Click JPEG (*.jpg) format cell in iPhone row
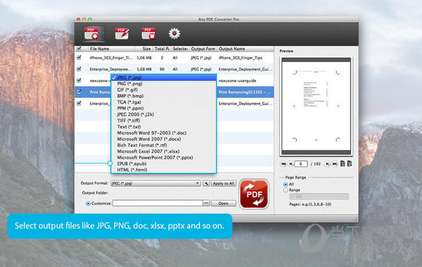 (201, 58)
